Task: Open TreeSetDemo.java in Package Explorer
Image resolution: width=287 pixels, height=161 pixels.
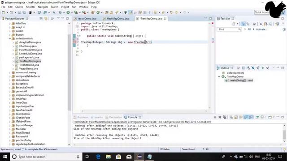Action: click(x=29, y=65)
